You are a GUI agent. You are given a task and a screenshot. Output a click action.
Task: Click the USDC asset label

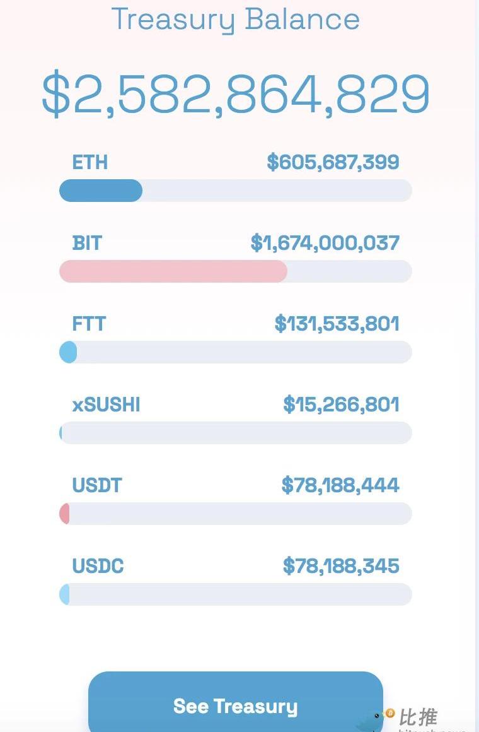[98, 566]
